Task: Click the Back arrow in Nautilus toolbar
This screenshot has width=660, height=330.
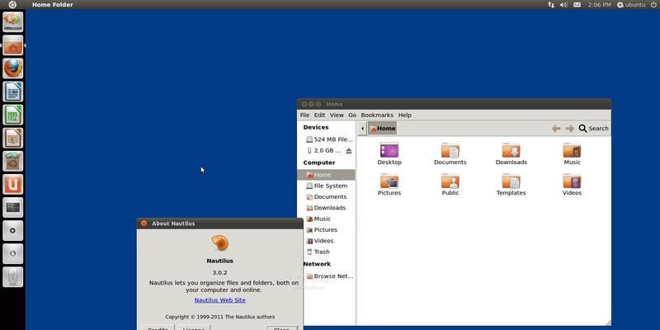Action: (556, 129)
